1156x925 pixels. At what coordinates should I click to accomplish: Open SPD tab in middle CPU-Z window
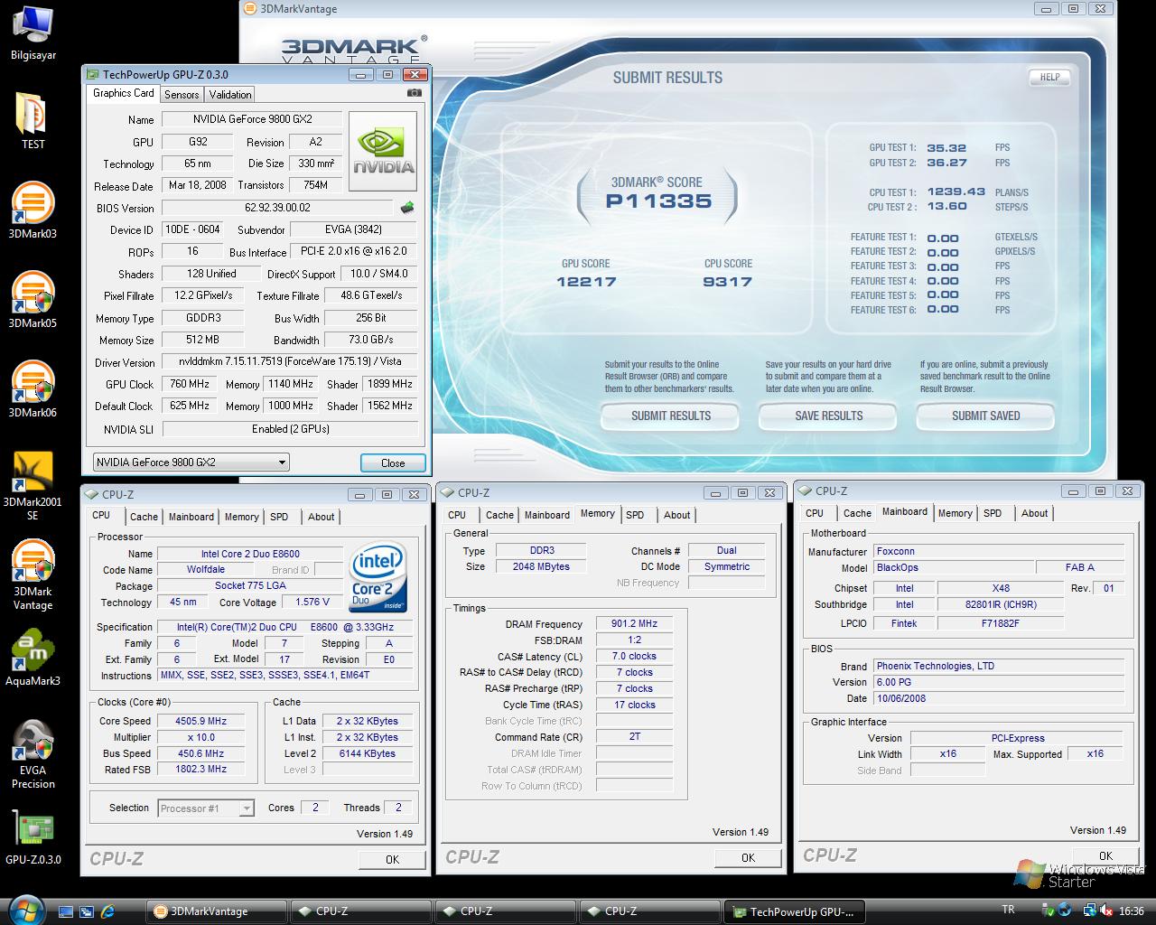click(x=636, y=515)
